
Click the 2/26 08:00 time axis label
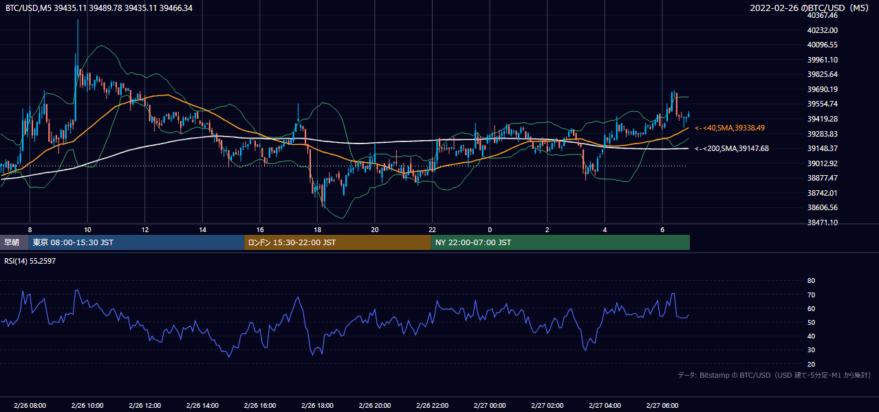(30, 406)
